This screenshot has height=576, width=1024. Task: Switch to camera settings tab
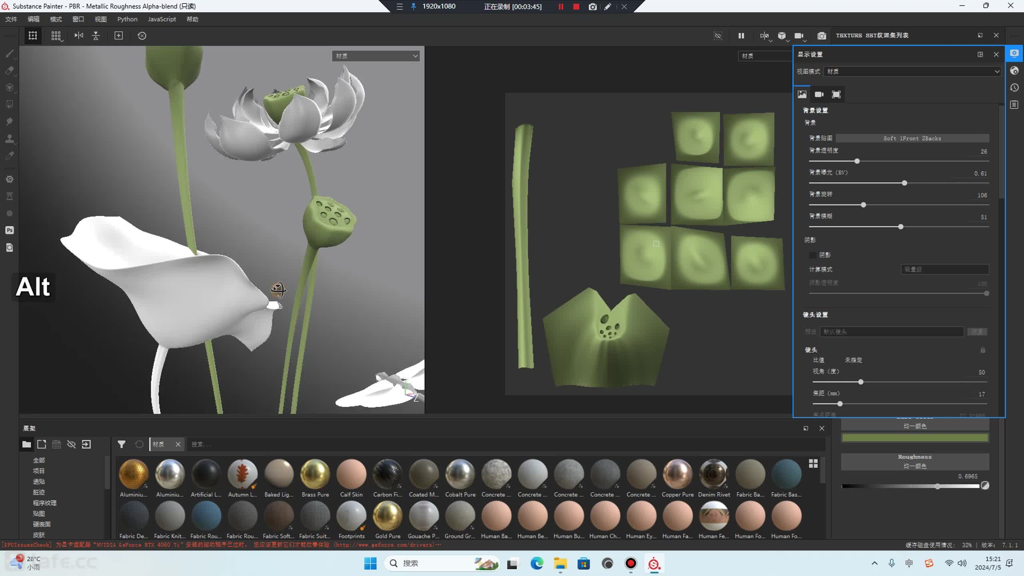(819, 94)
